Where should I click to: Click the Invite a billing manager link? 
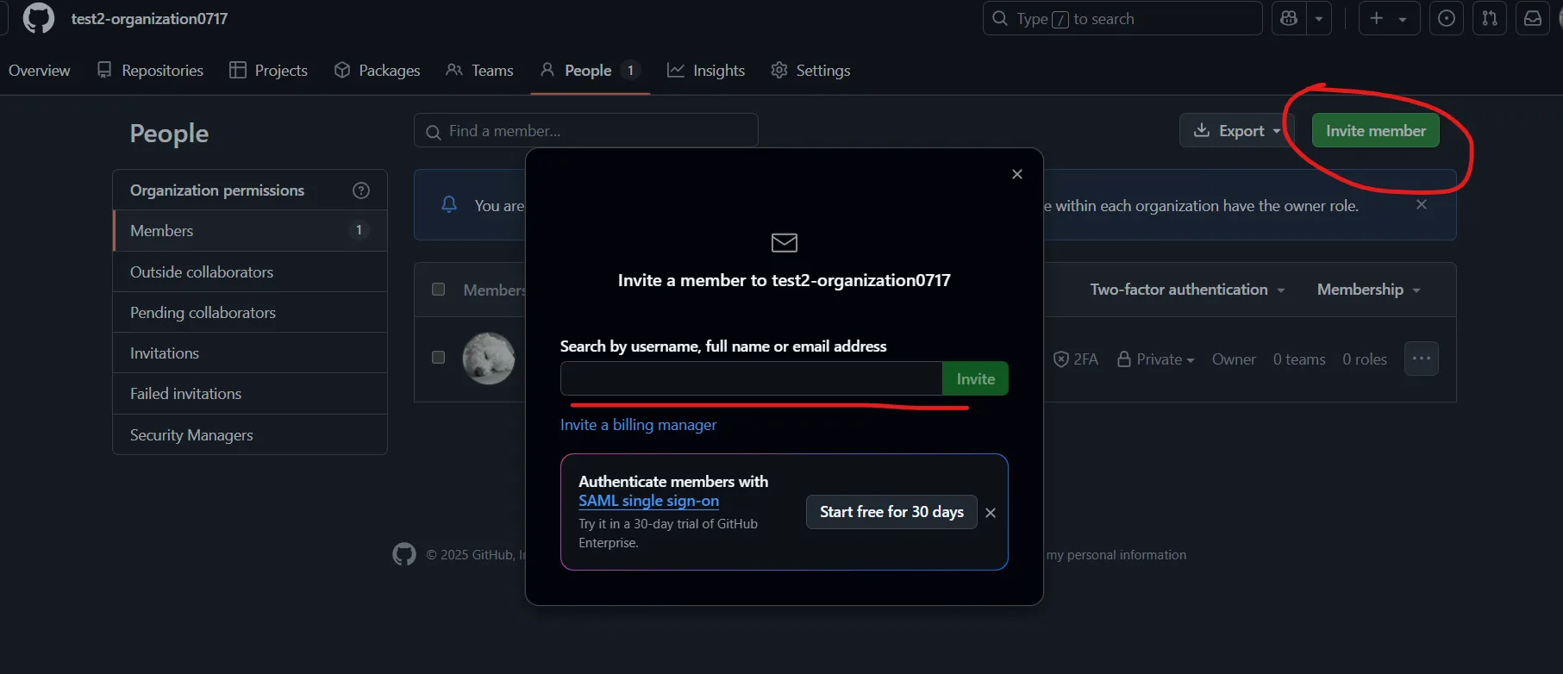coord(638,425)
